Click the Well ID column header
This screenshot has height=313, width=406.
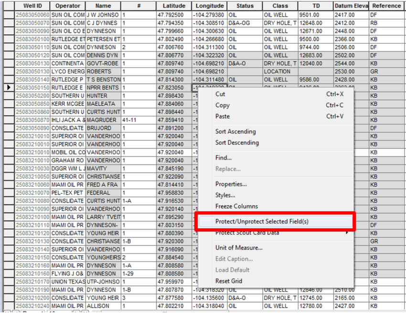(x=32, y=6)
